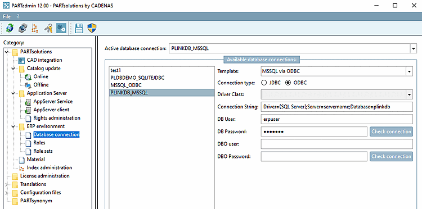Open the File menu
This screenshot has width=422, height=209.
(x=6, y=16)
